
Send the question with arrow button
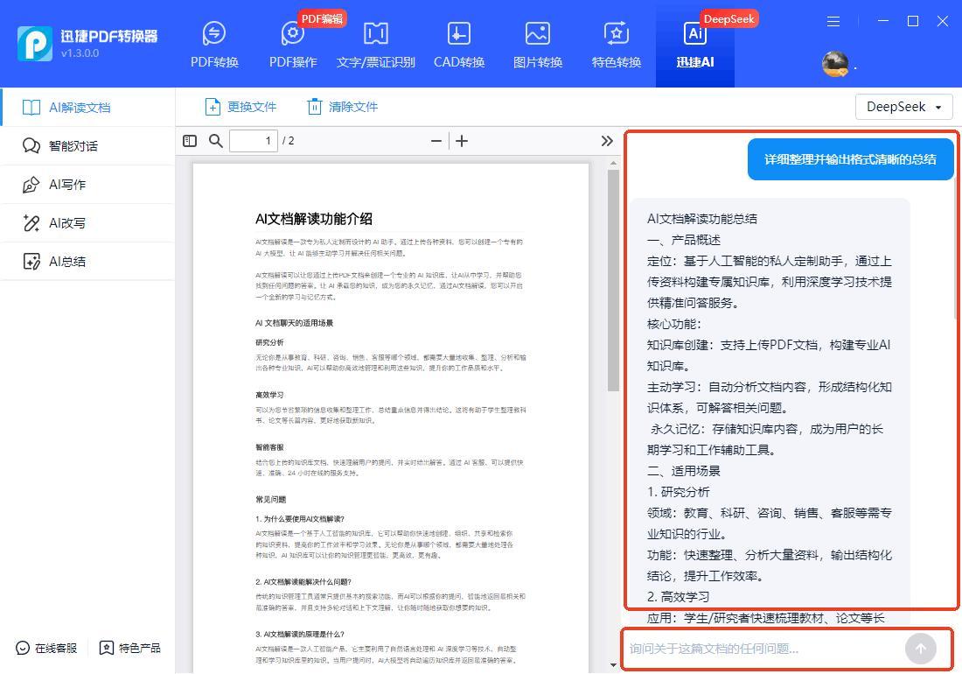click(920, 649)
